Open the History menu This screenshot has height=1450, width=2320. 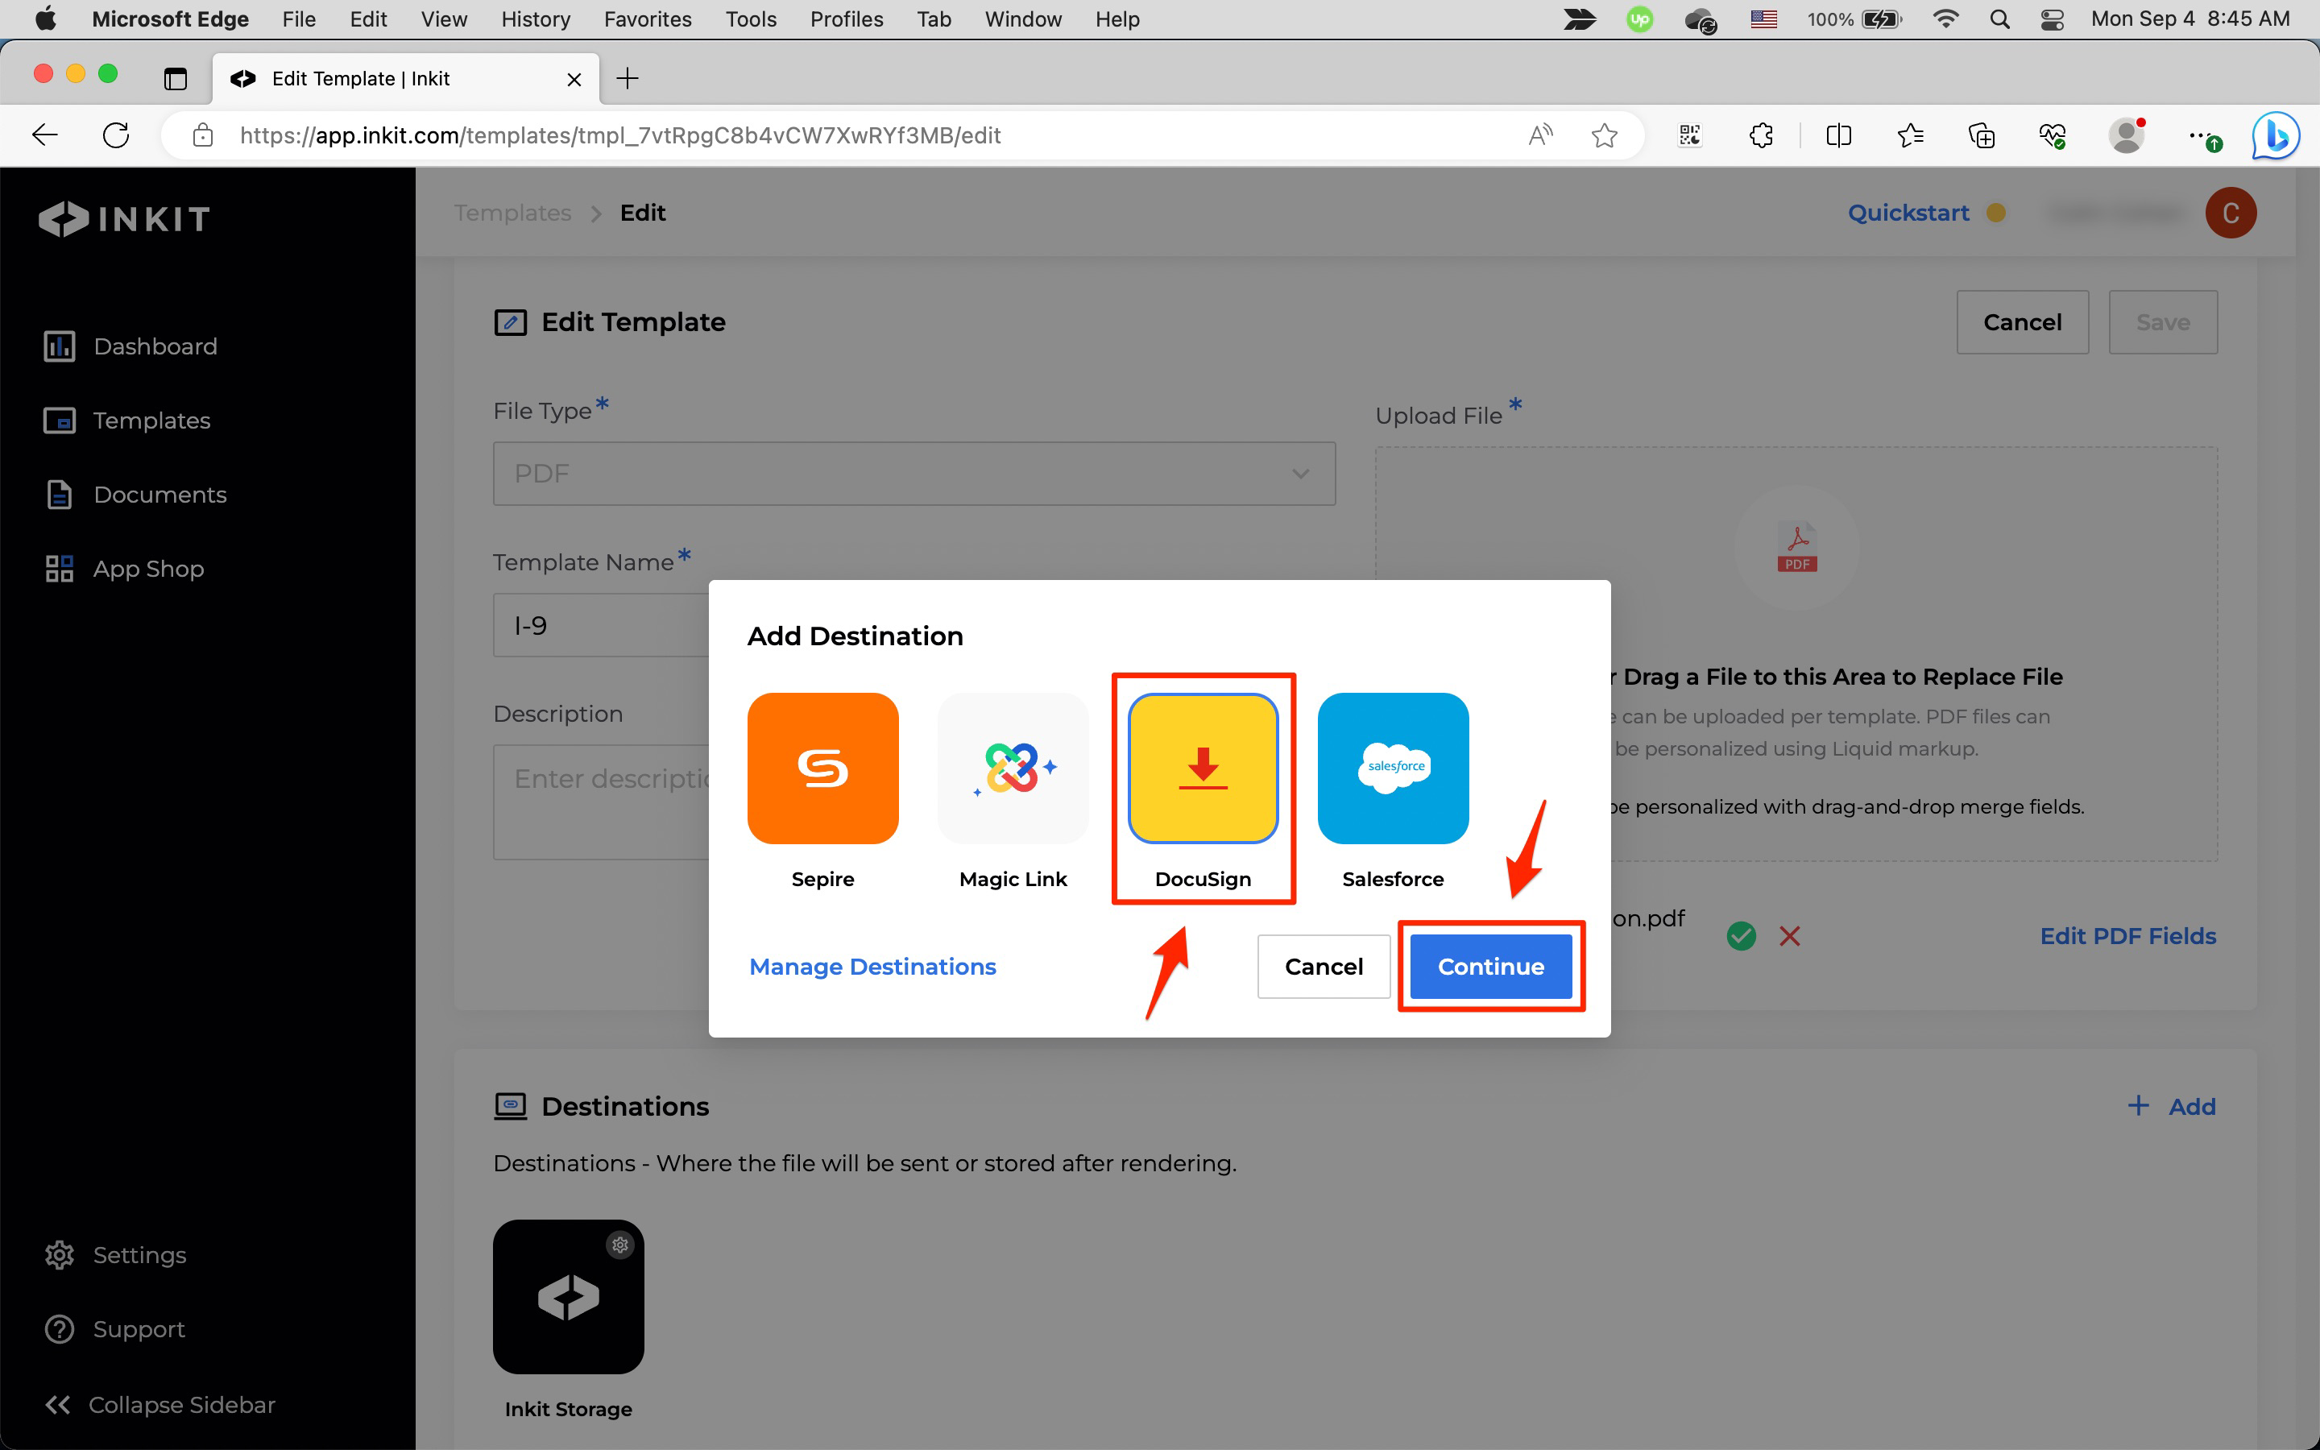[535, 19]
